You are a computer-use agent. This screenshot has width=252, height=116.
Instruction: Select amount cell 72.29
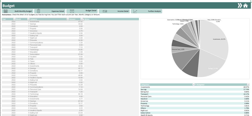[x=76, y=85]
